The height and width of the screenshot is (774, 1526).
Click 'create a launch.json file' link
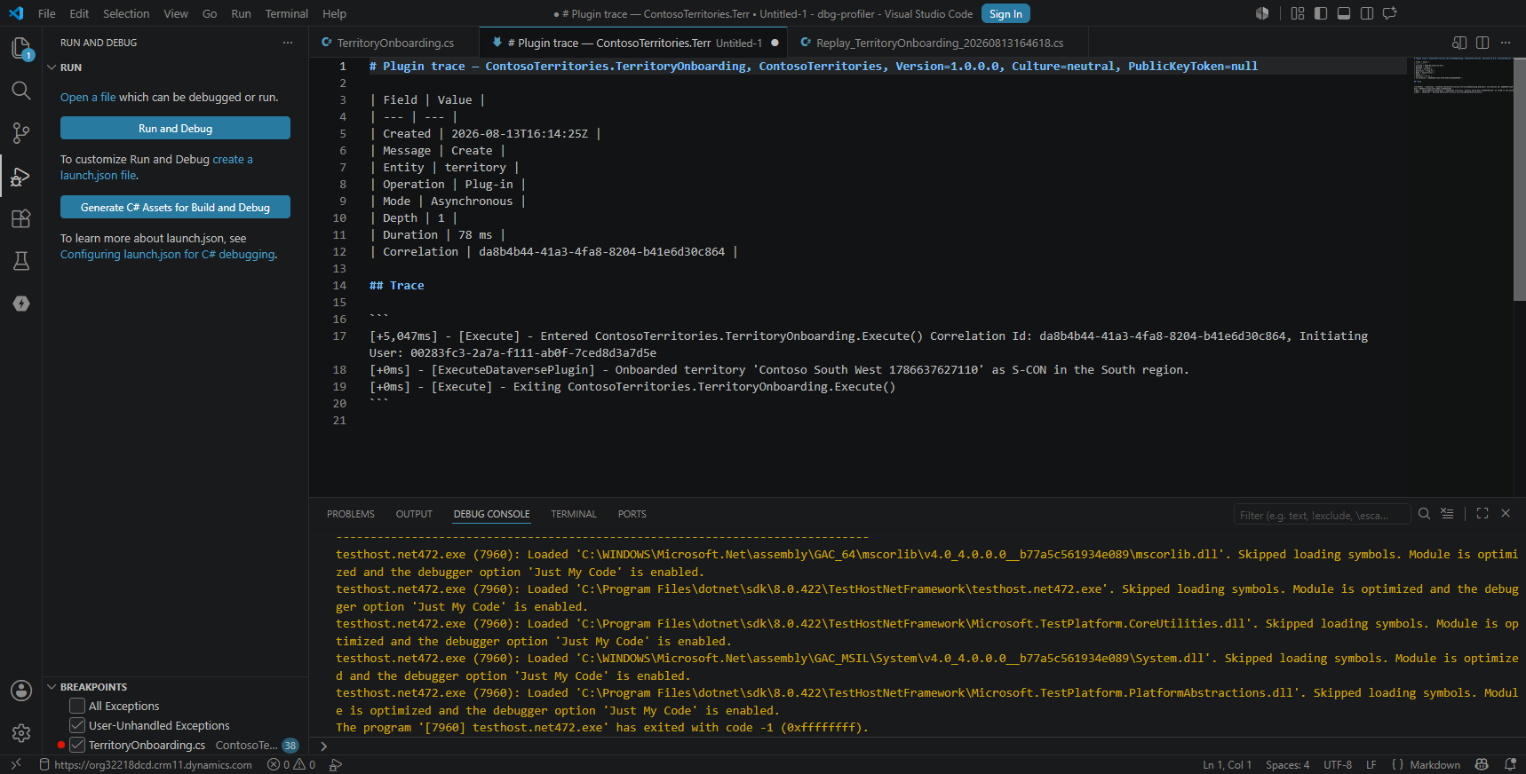pos(156,168)
